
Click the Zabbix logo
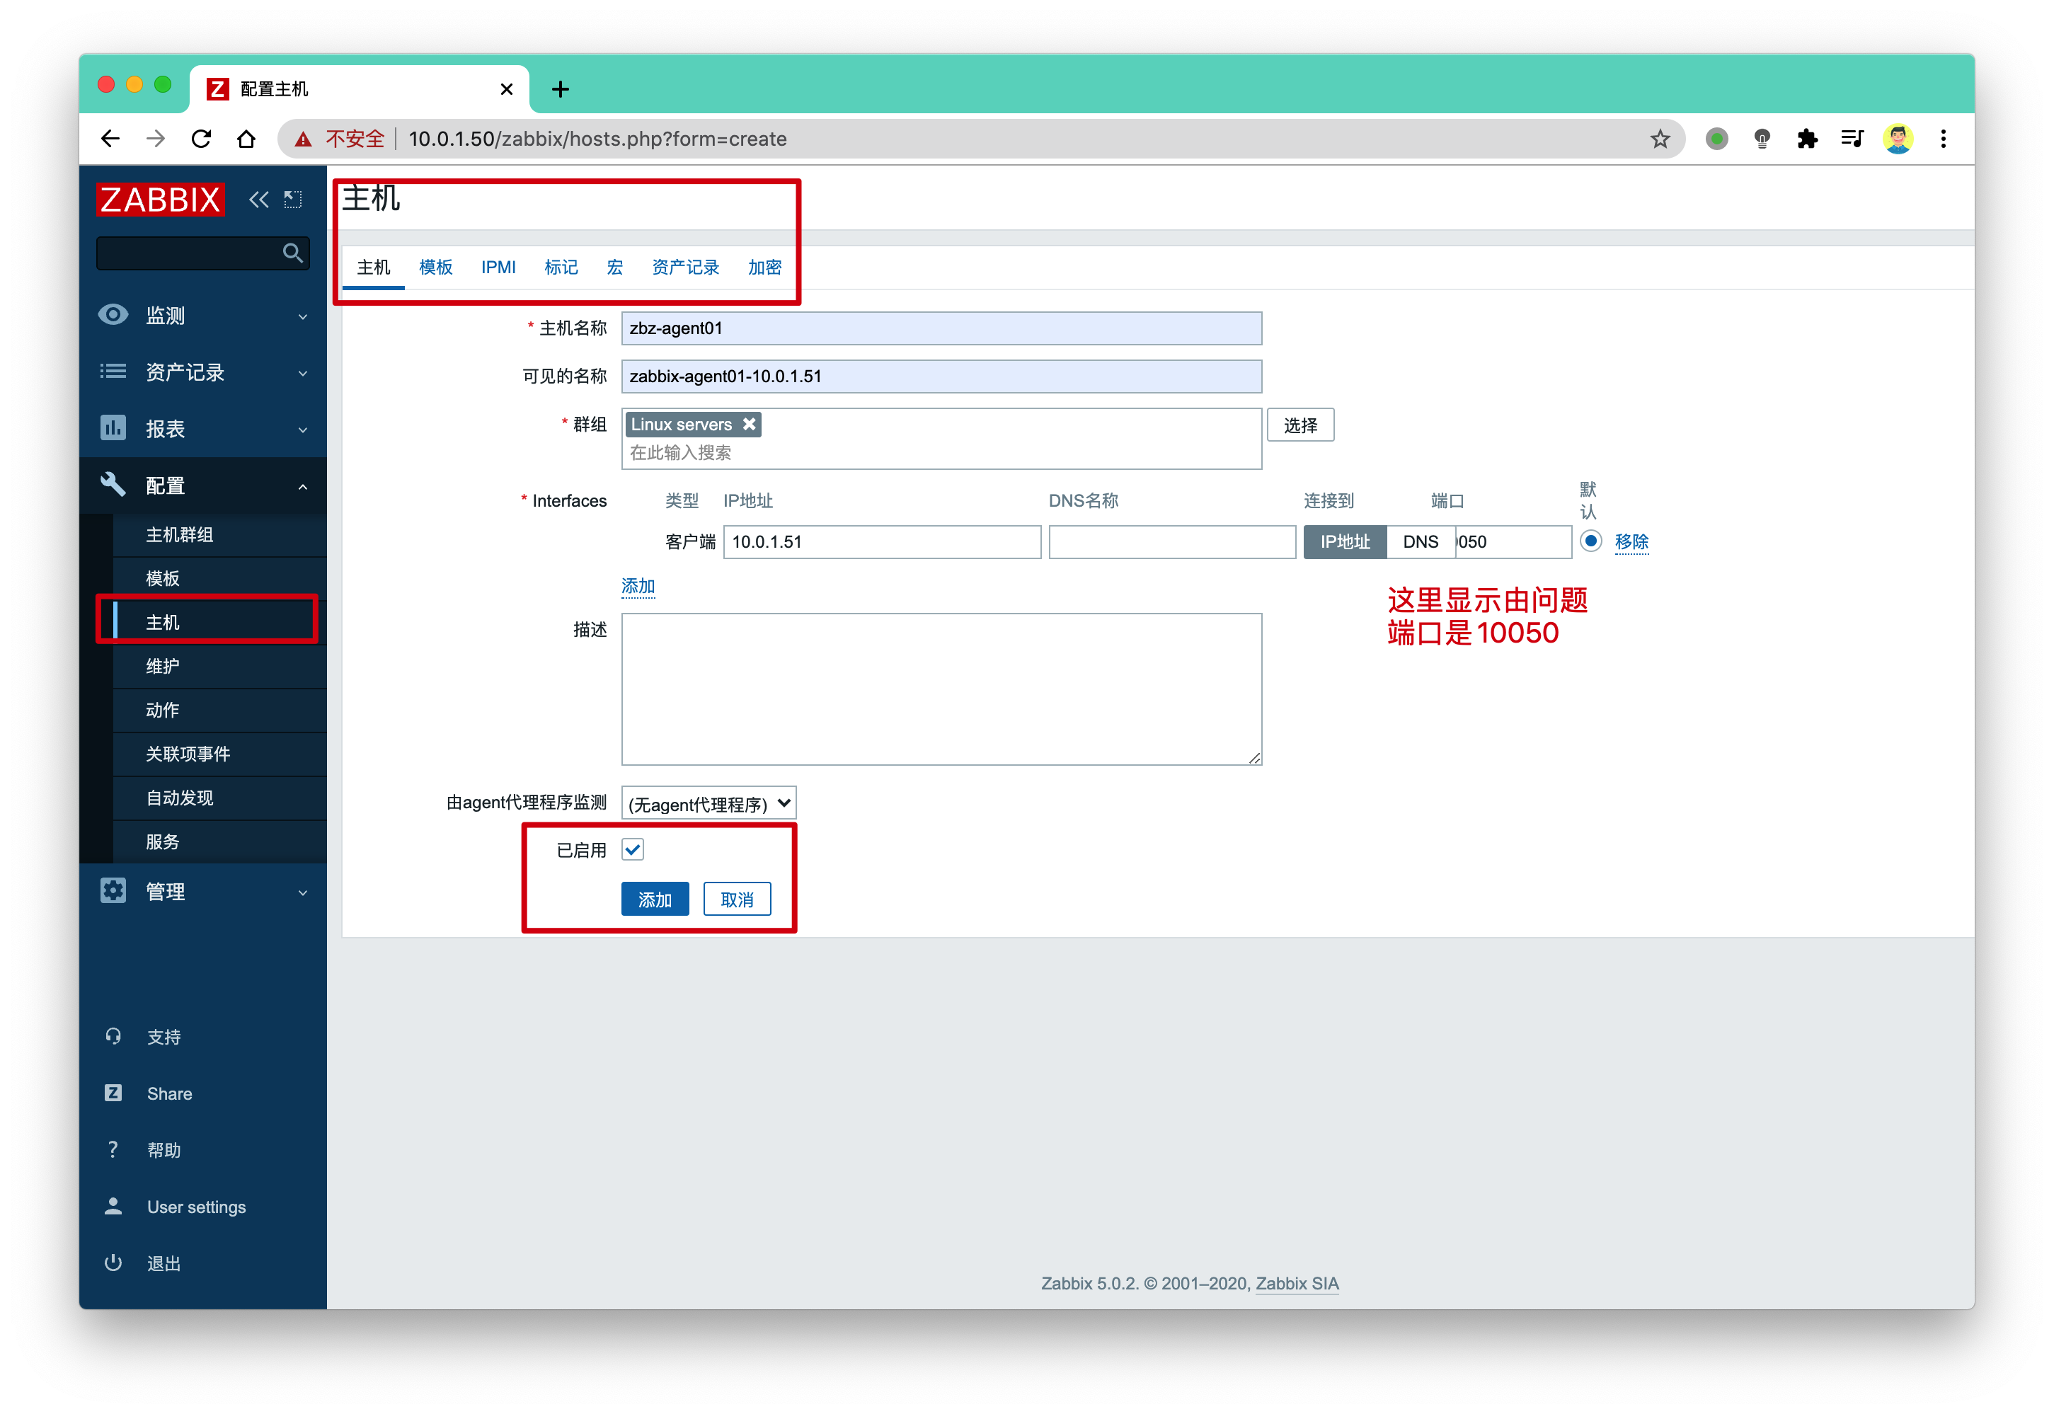(159, 200)
